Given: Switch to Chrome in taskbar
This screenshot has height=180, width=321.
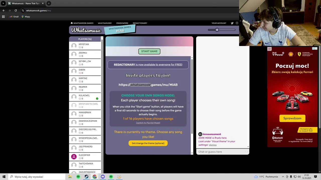Looking at the screenshot, I should point(95,177).
